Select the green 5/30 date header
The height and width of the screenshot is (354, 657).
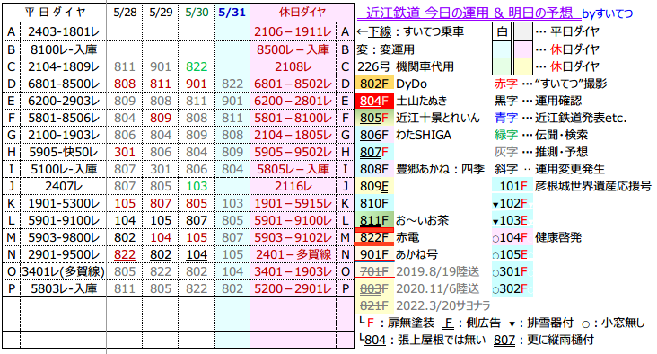197,13
